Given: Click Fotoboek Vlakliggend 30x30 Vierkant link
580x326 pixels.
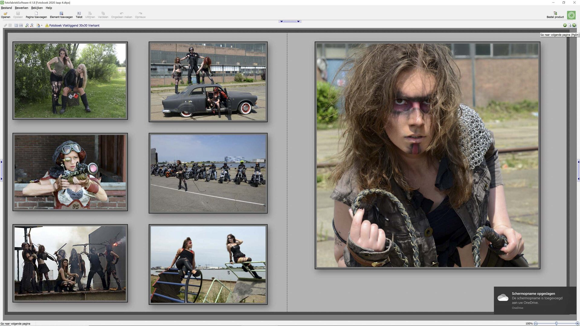Looking at the screenshot, I should tap(74, 25).
